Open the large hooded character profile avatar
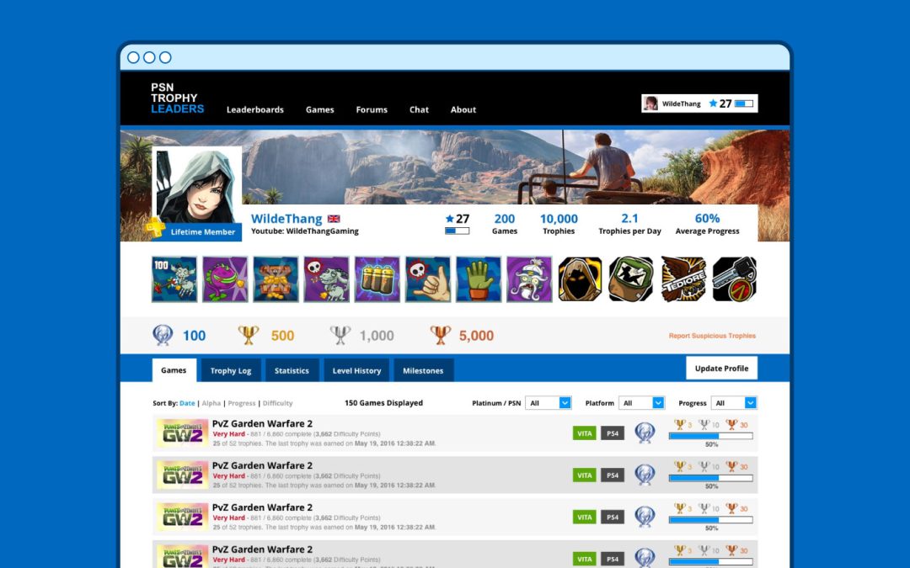Viewport: 910px width, 568px height. 197,185
